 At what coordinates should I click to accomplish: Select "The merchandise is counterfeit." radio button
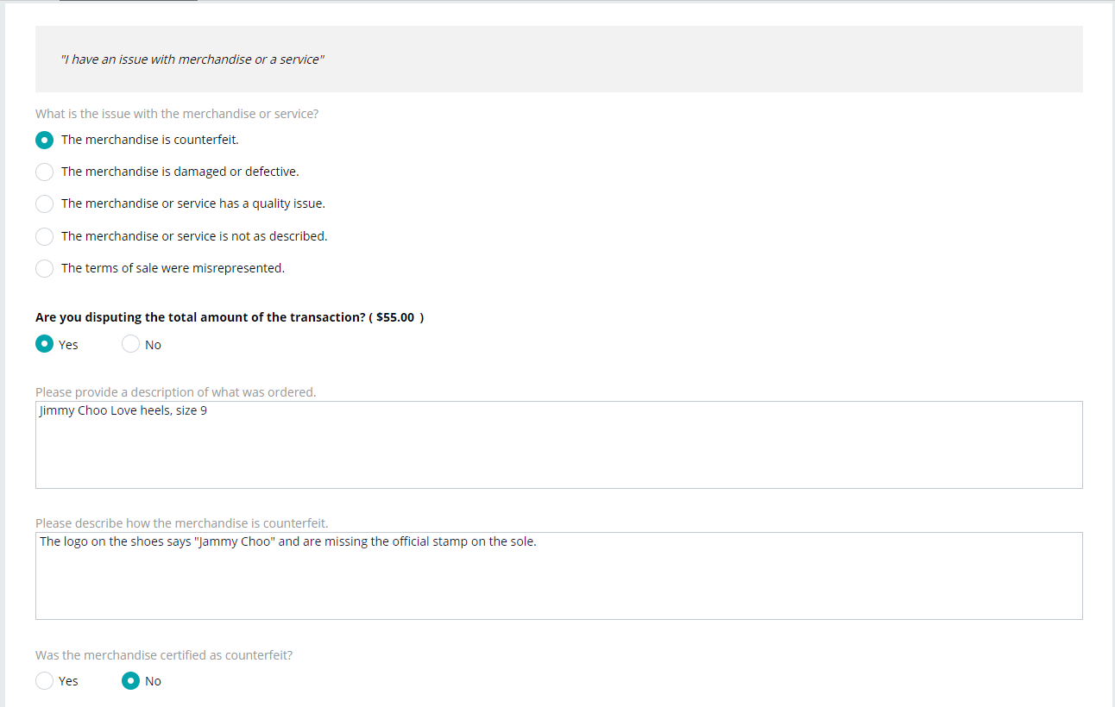coord(45,140)
